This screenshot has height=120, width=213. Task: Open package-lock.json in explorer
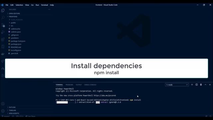pyautogui.click(x=18, y=41)
